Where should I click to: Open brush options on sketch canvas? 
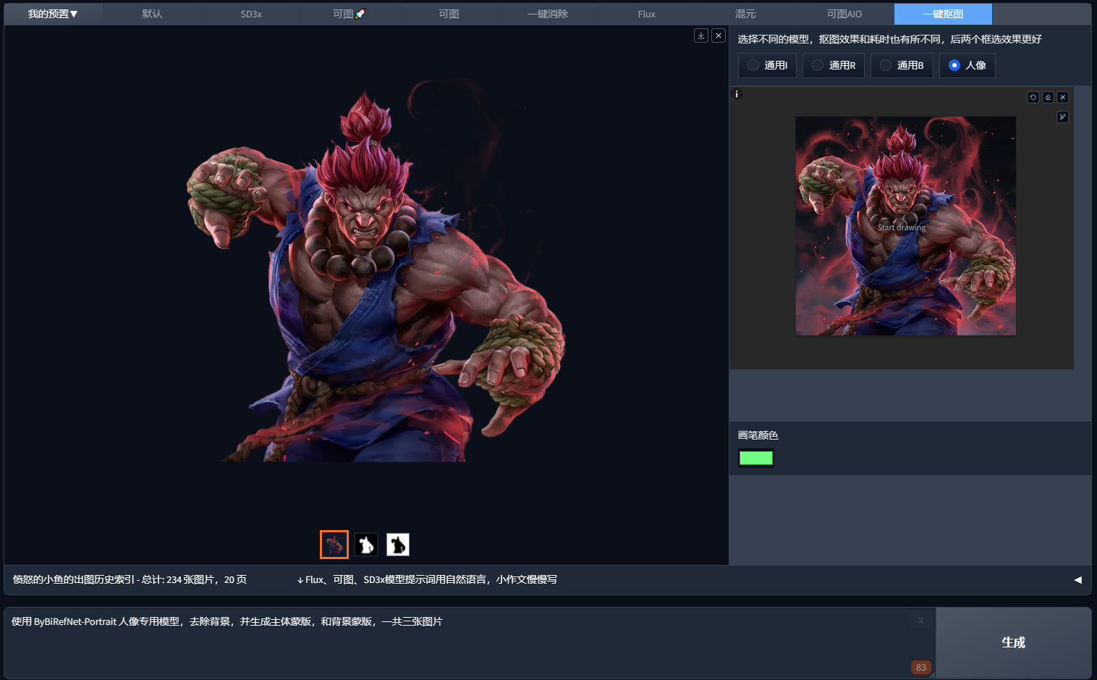pos(1062,117)
